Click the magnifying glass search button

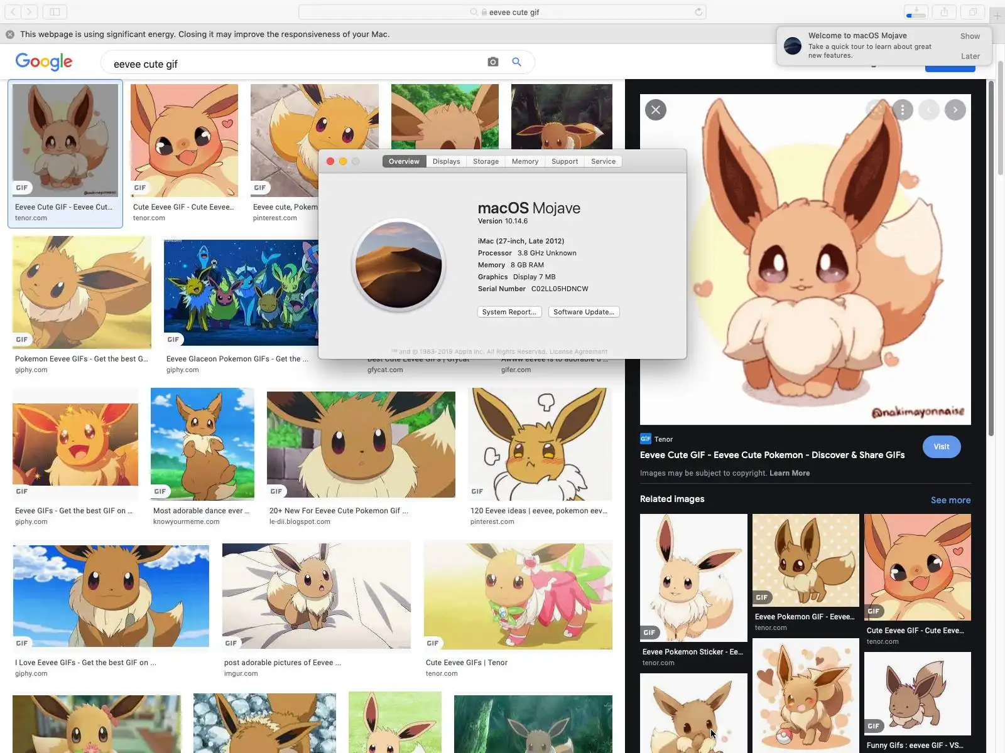(x=516, y=61)
